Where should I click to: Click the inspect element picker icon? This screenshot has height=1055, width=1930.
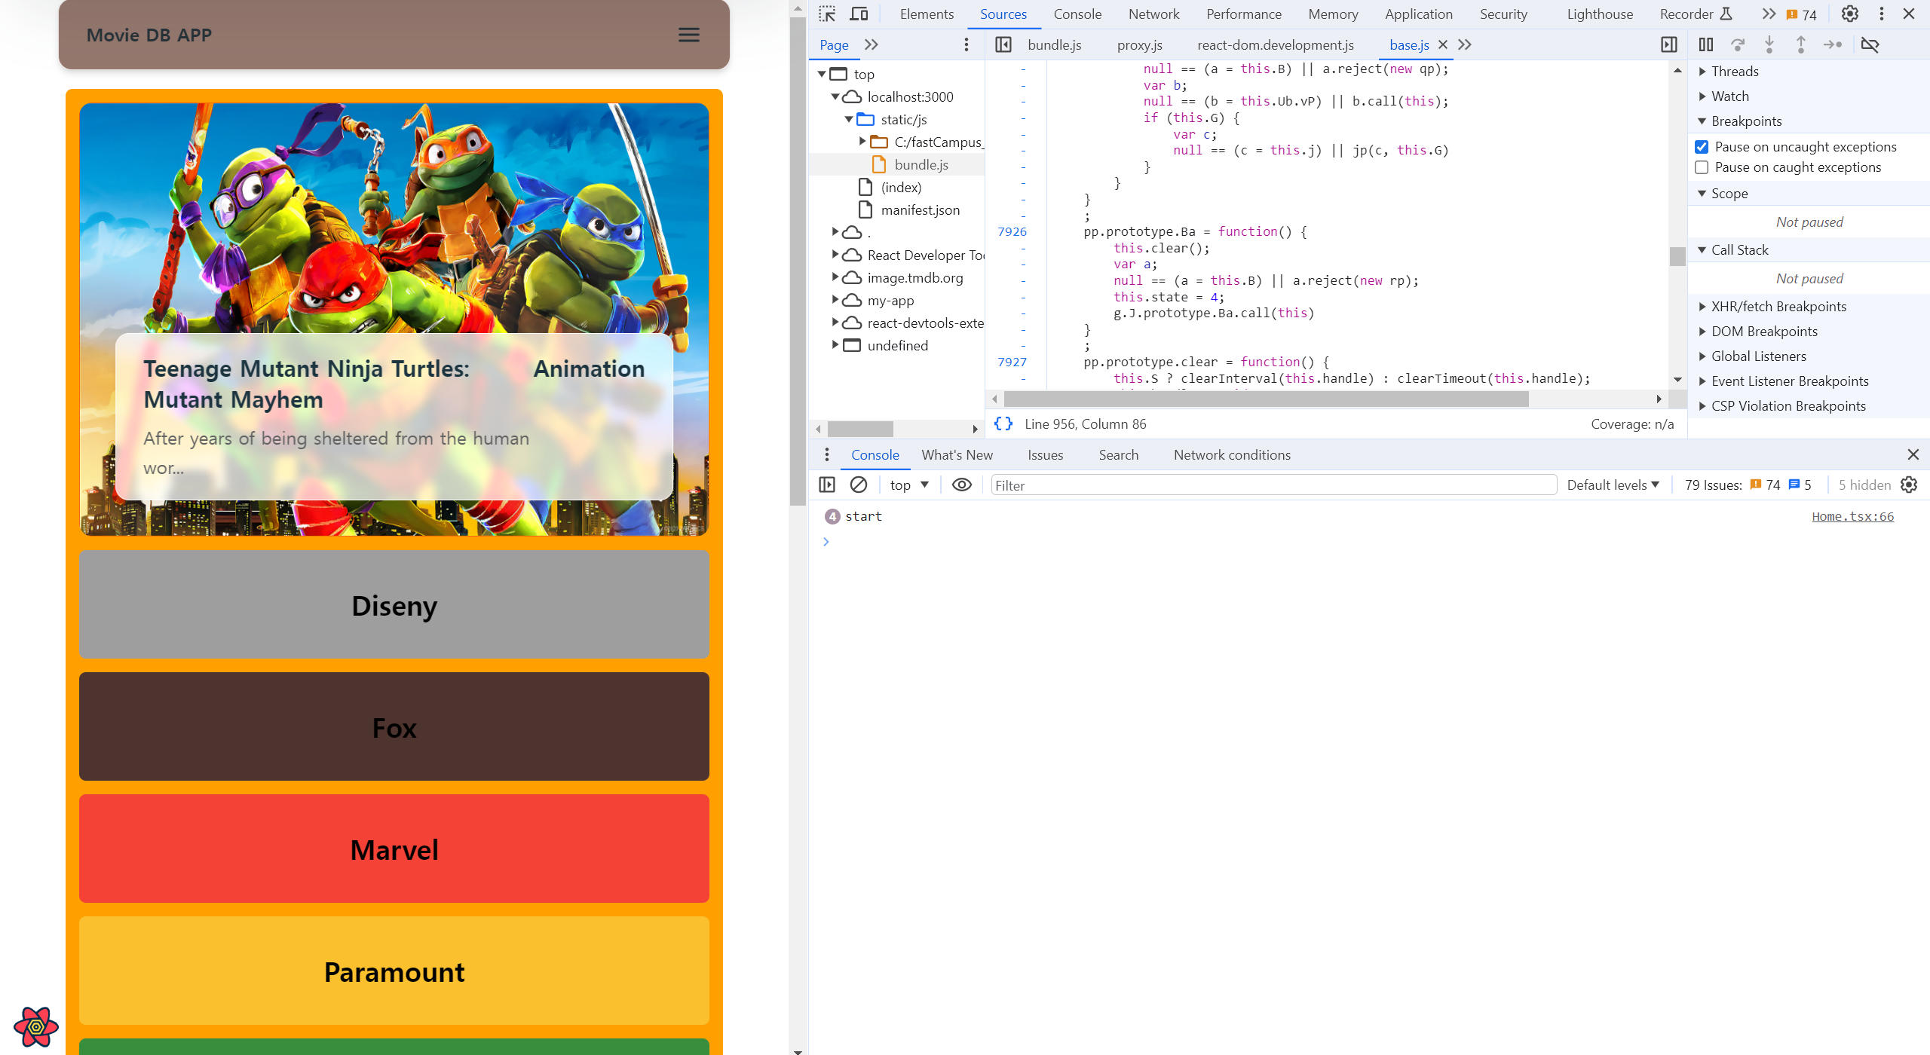(827, 14)
